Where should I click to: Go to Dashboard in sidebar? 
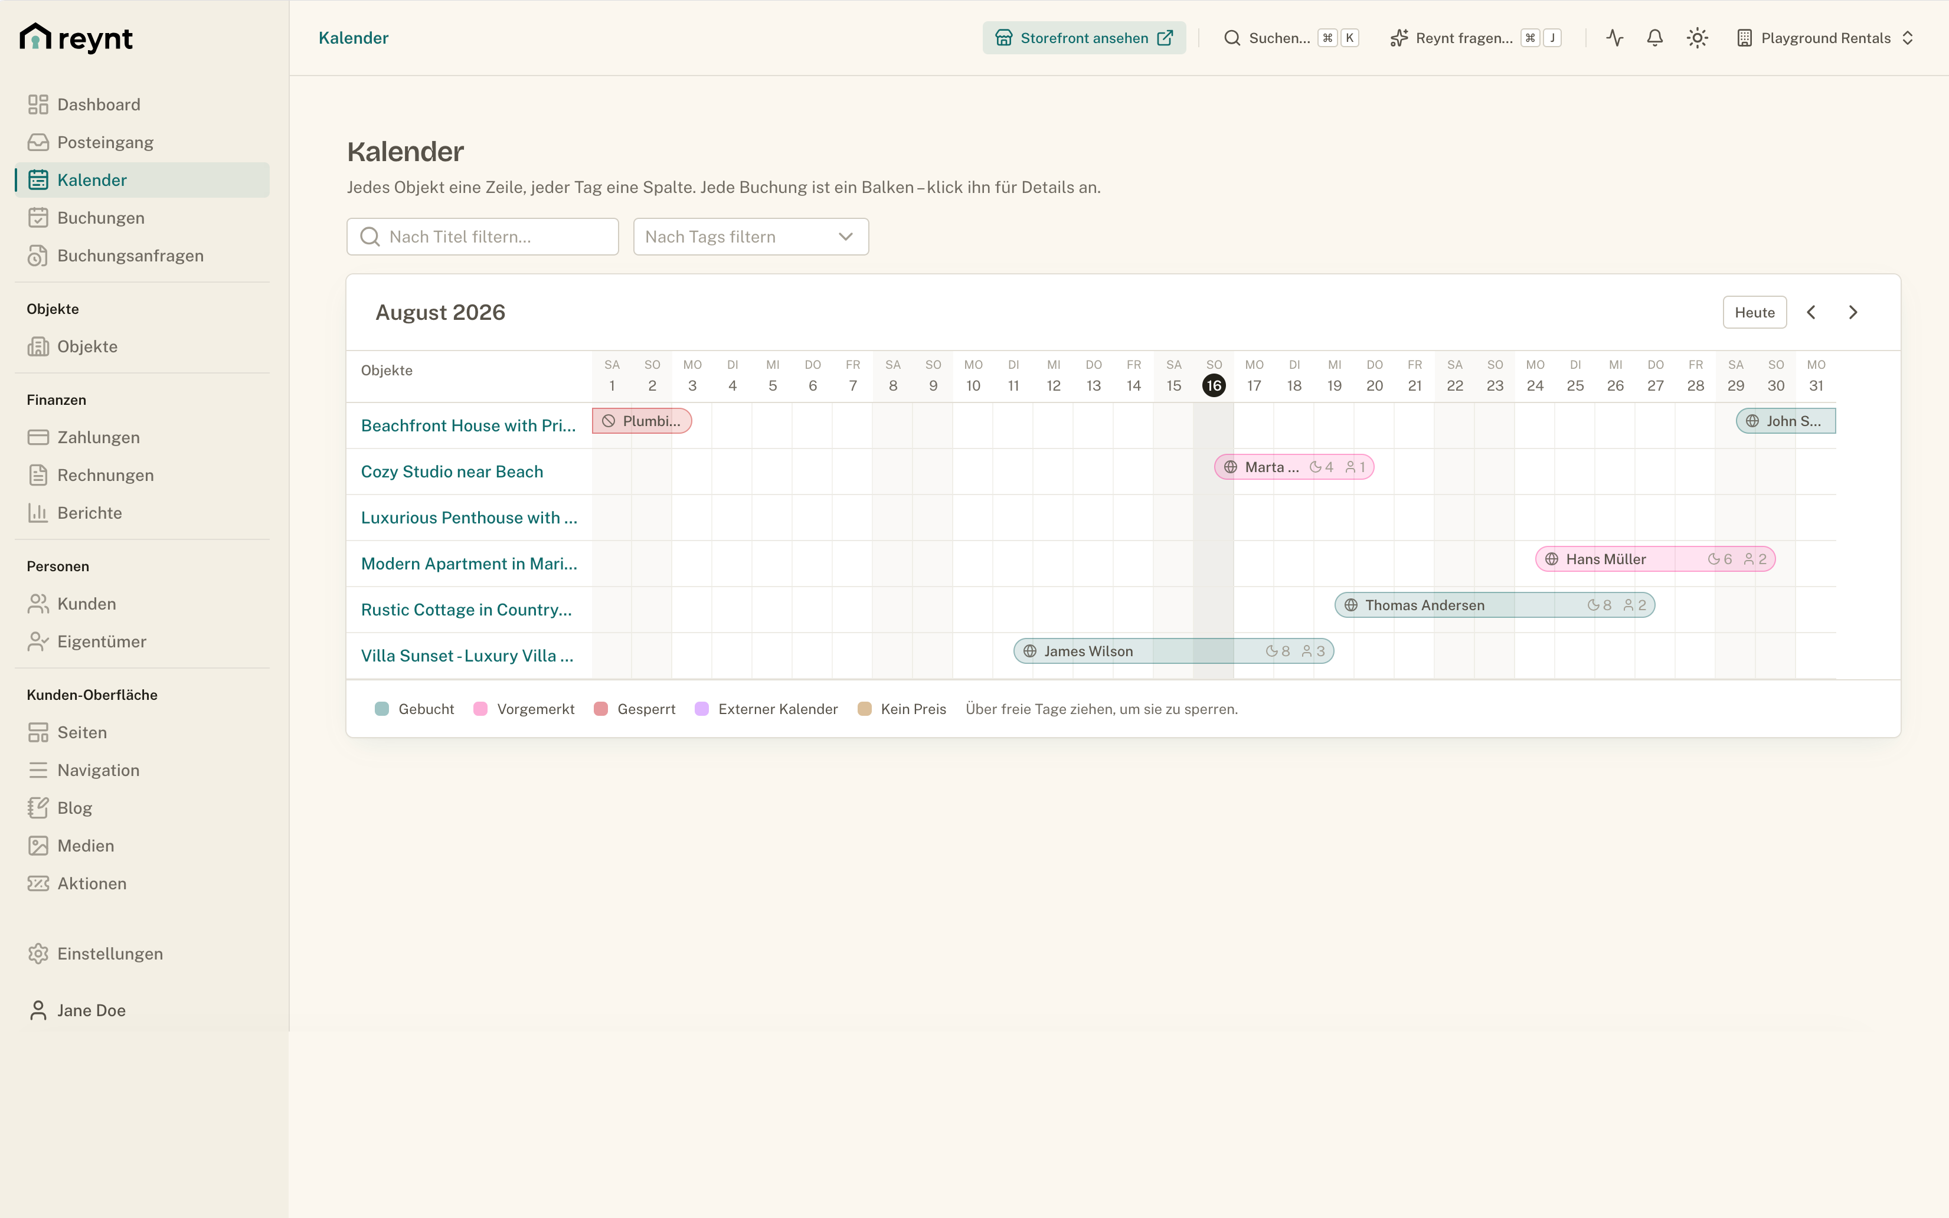(x=142, y=104)
